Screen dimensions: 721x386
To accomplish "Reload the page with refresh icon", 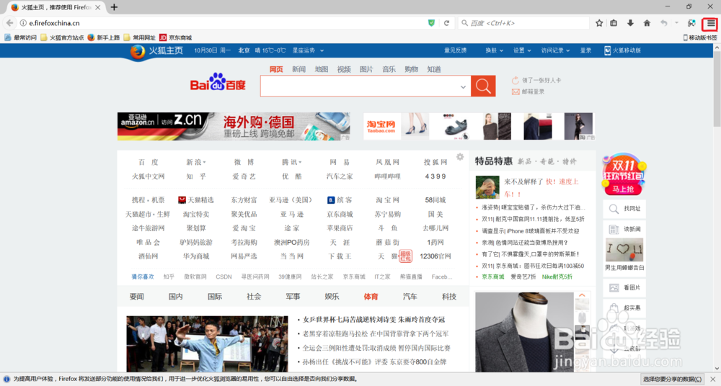I will point(446,23).
